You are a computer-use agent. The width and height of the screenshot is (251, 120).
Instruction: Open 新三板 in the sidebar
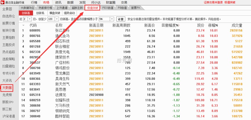(7, 109)
